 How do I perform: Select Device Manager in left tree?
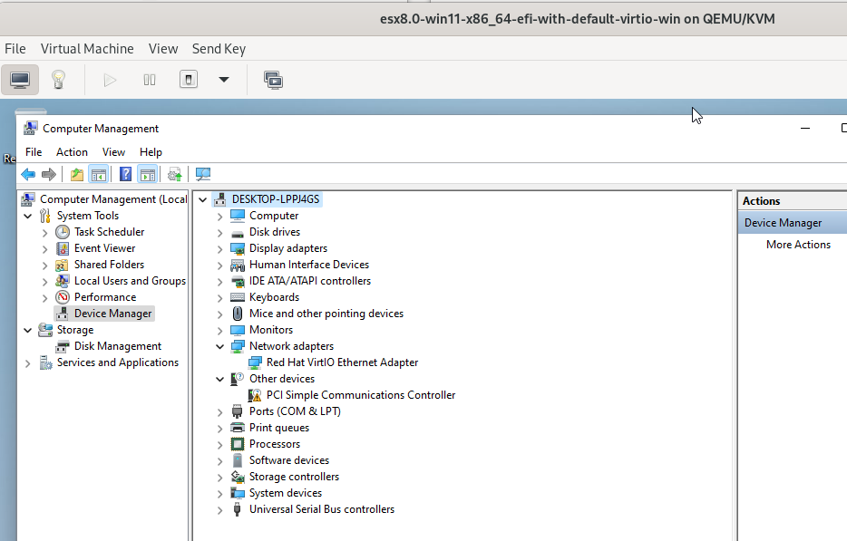point(112,314)
